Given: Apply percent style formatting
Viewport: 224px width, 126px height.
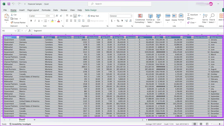Looking at the screenshot, I should [x=118, y=21].
